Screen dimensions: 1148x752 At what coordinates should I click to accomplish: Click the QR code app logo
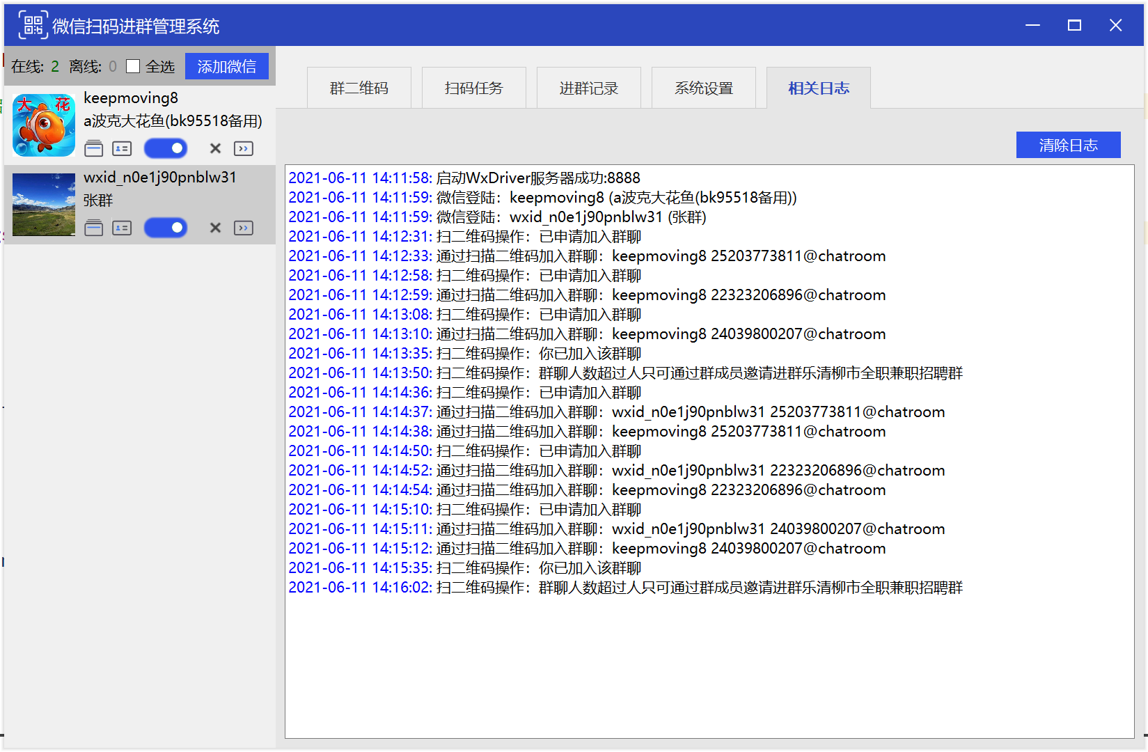pos(33,25)
